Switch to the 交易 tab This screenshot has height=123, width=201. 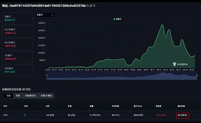pyautogui.click(x=18, y=96)
